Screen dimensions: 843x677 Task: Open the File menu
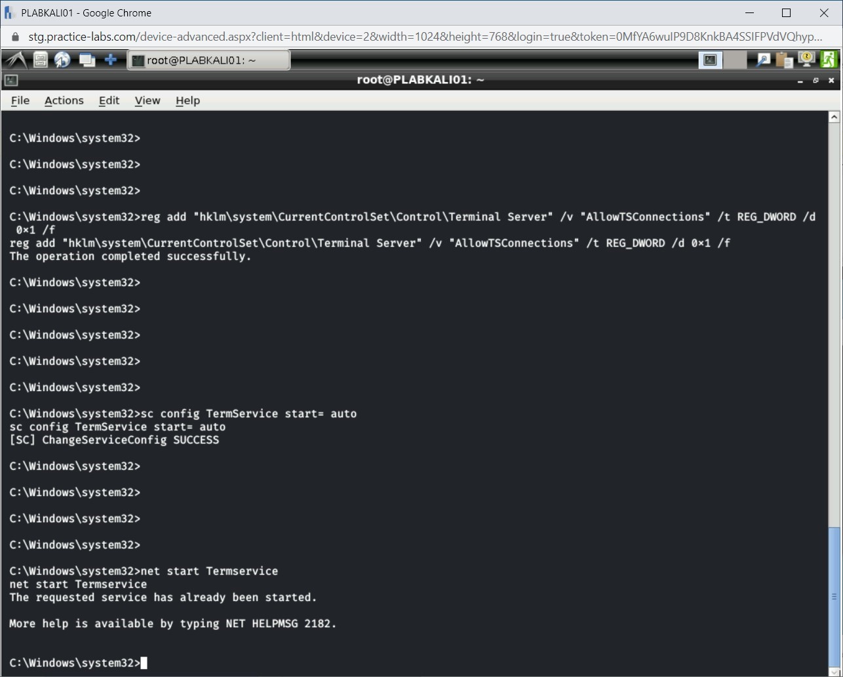point(20,100)
